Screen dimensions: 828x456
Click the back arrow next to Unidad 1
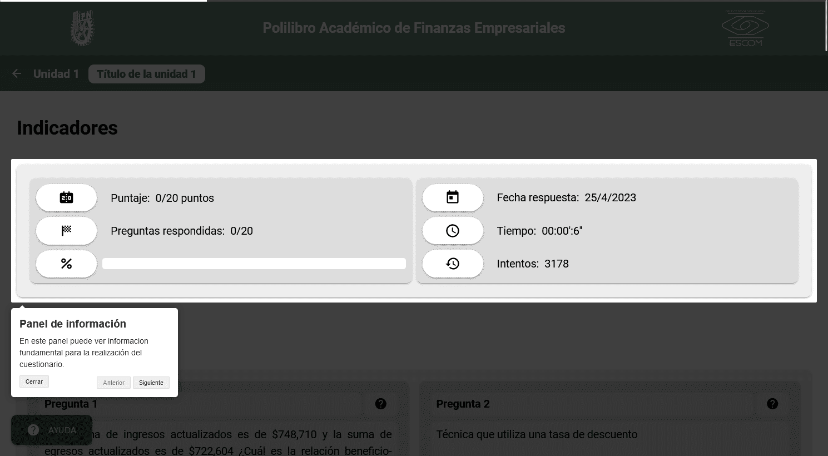click(x=16, y=73)
